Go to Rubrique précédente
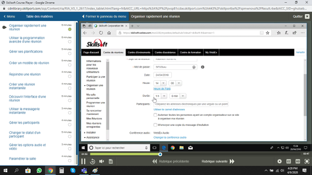The height and width of the screenshot is (175, 312). tap(170, 161)
